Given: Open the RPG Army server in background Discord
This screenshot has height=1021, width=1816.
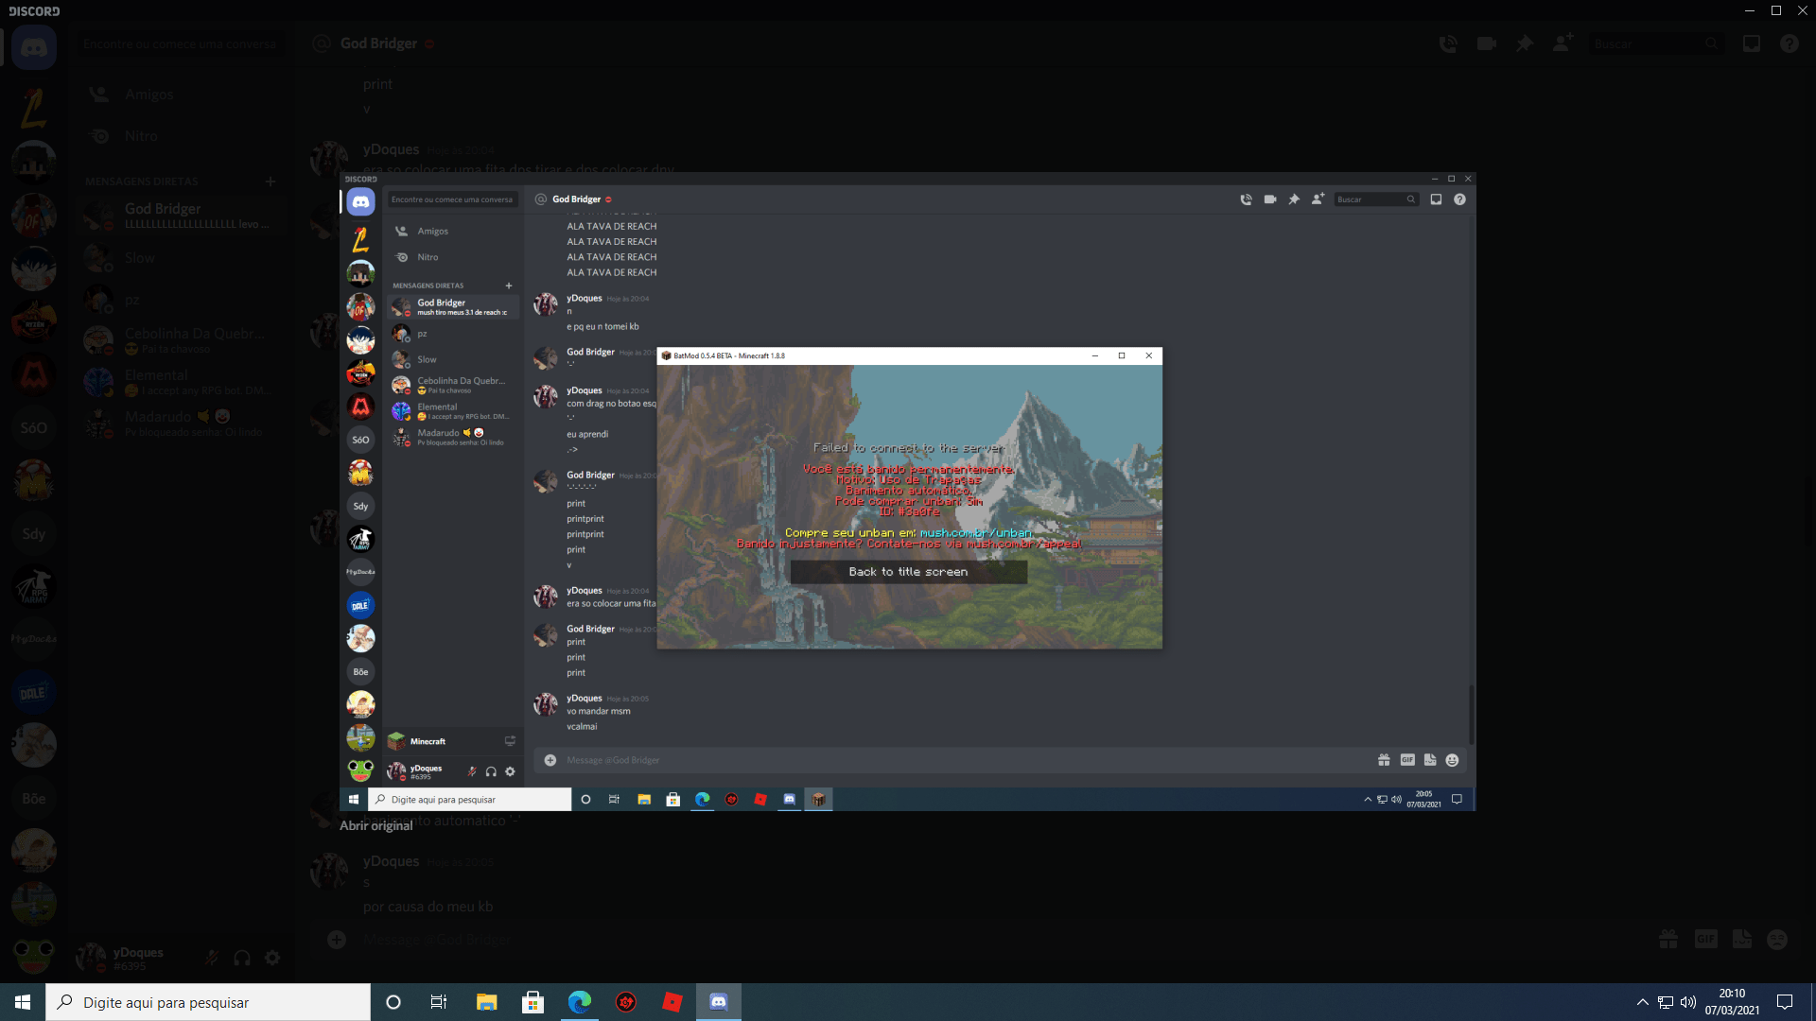Looking at the screenshot, I should [x=34, y=587].
